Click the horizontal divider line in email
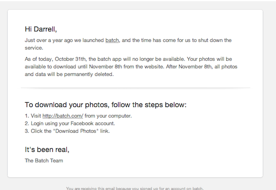This screenshot has height=190, width=276. point(135,87)
